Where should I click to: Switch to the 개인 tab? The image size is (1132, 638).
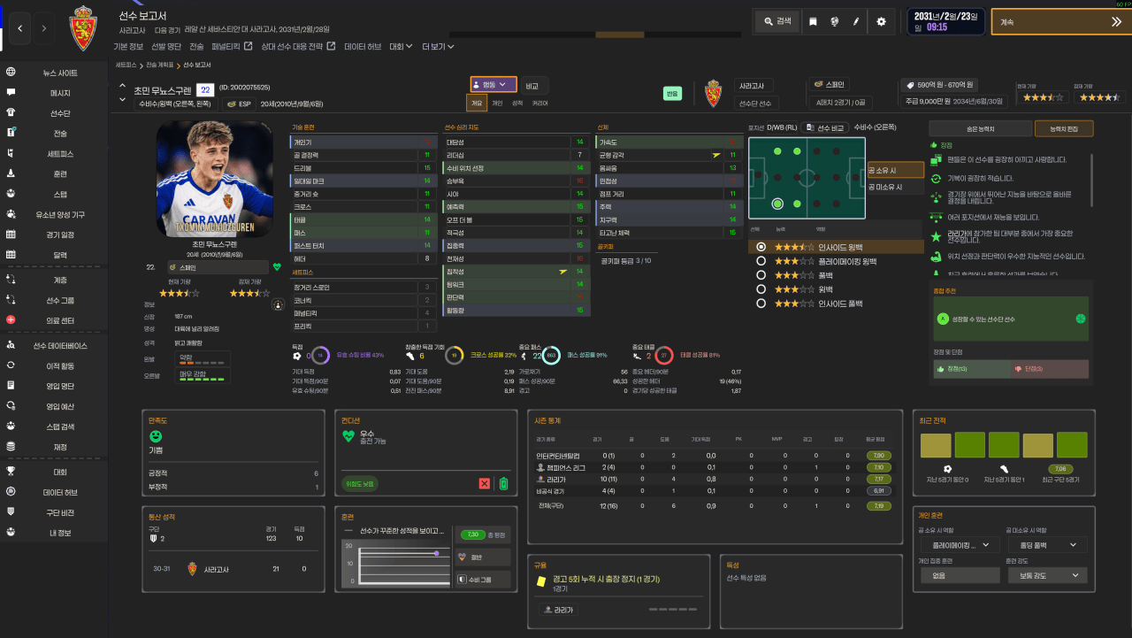[x=497, y=103]
